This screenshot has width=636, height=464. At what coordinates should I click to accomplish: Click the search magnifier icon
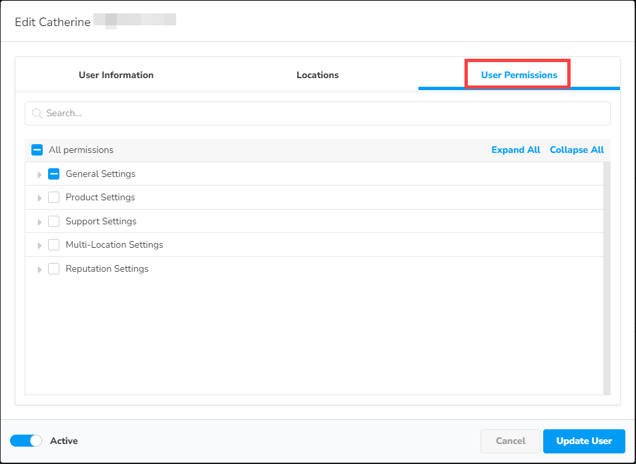37,113
